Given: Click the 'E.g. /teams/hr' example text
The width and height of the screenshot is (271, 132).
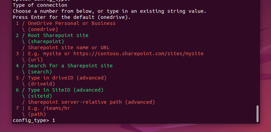Looking at the screenshot, I should [49, 108].
